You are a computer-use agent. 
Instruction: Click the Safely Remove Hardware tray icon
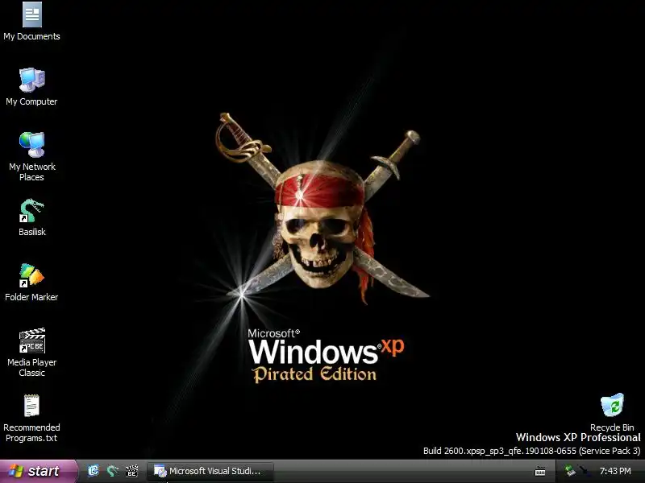(570, 471)
